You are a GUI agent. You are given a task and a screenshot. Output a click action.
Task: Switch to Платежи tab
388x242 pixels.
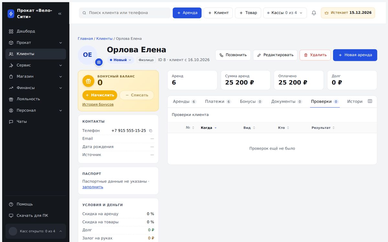pyautogui.click(x=218, y=101)
